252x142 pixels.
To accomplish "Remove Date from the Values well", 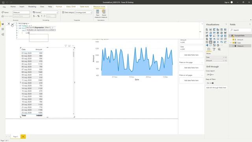I will (x=226, y=57).
